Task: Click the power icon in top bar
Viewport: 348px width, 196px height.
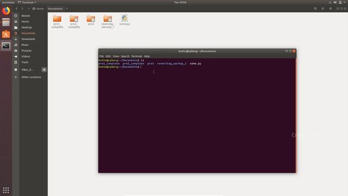Action: click(340, 2)
